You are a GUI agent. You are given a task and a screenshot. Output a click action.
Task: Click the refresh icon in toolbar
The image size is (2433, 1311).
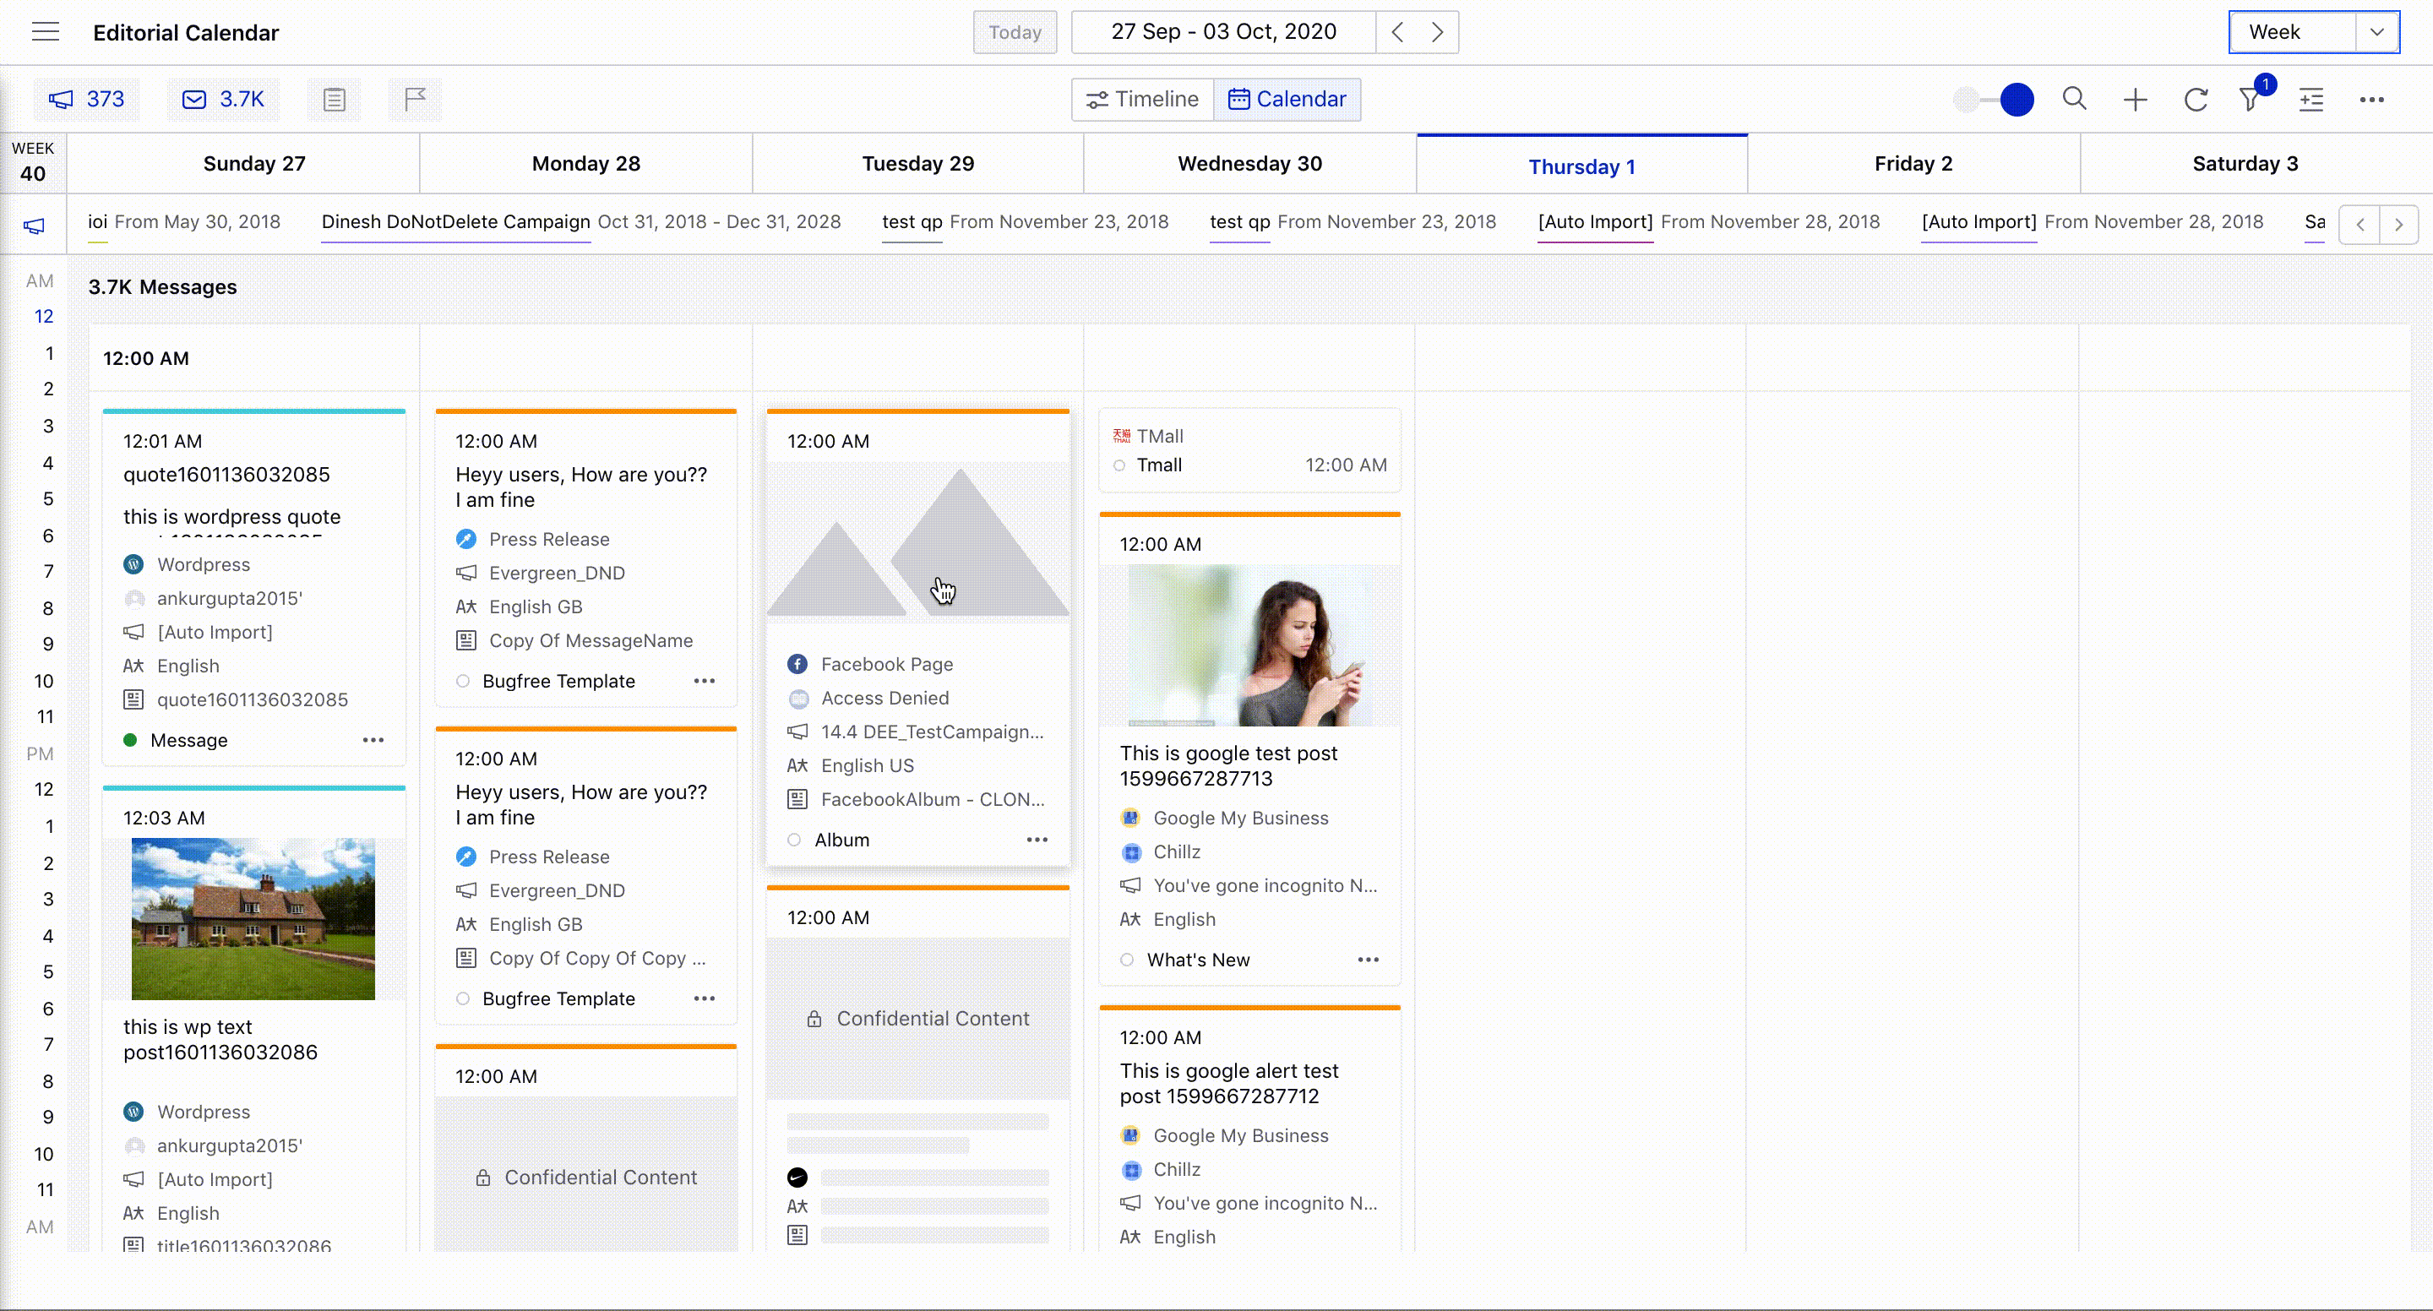pyautogui.click(x=2194, y=99)
